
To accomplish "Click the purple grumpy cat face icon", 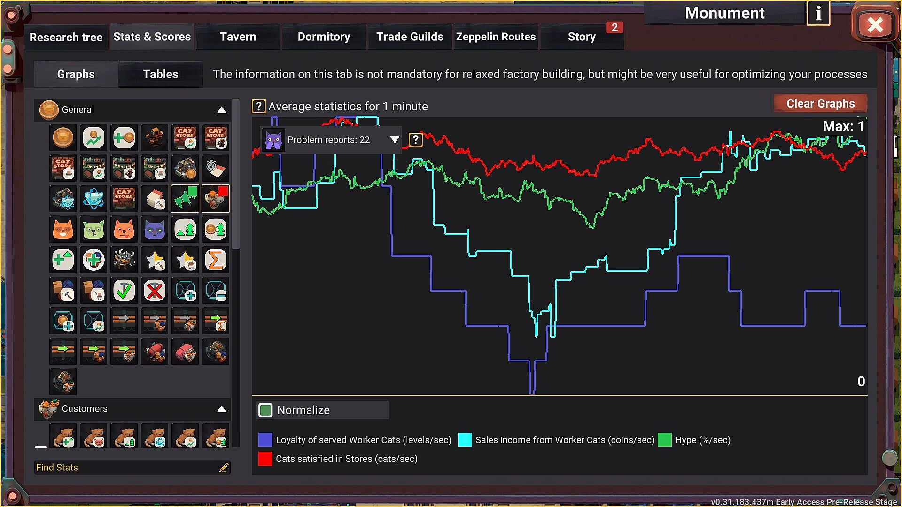I will pos(155,230).
